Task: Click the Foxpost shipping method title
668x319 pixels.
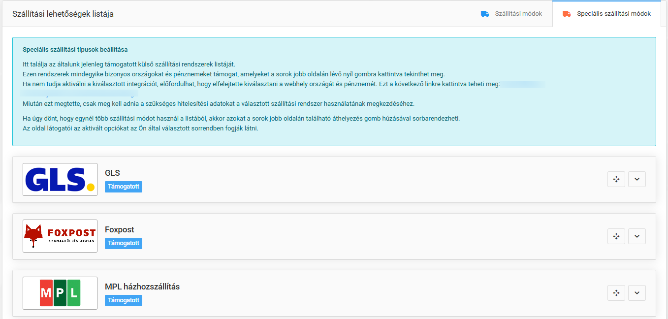Action: (119, 229)
